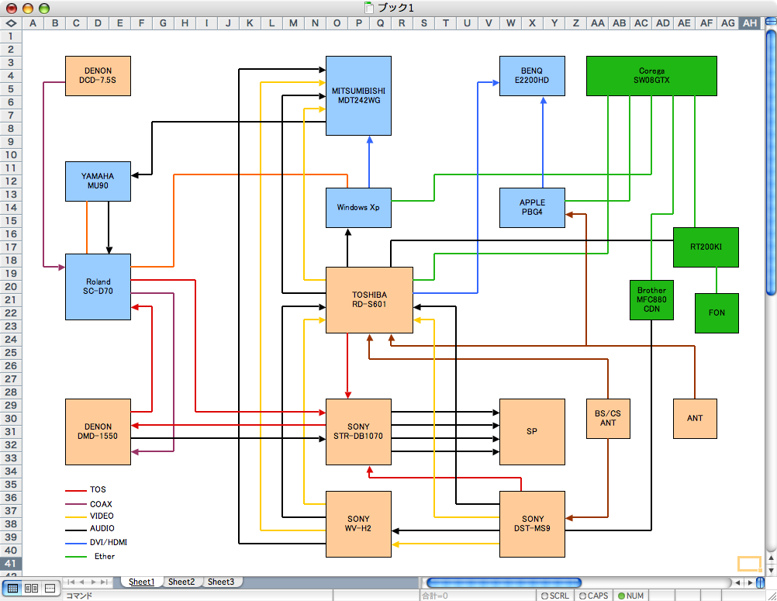Select the FON box
777x601 pixels.
point(717,313)
